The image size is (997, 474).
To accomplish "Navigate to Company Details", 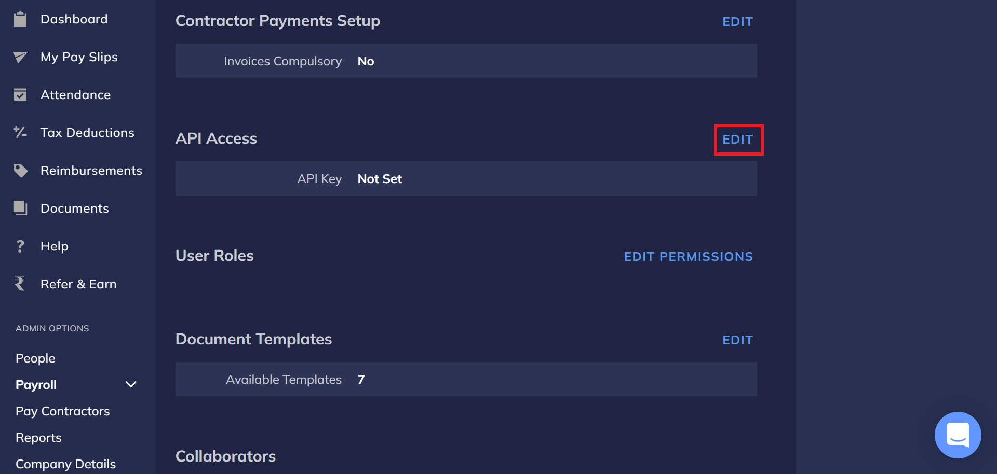I will pos(65,464).
